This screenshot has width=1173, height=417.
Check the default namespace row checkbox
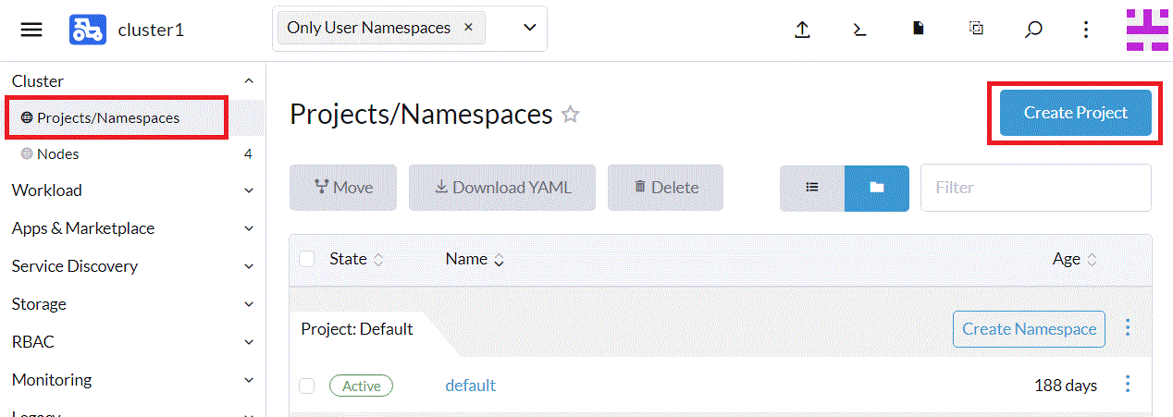307,386
